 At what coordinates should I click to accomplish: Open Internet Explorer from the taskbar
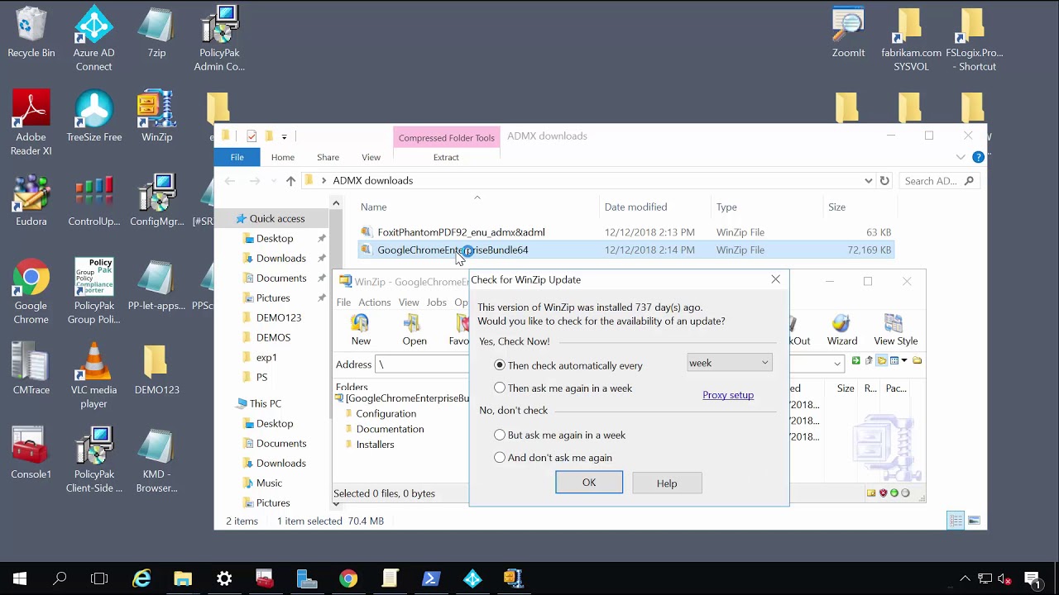click(x=141, y=578)
